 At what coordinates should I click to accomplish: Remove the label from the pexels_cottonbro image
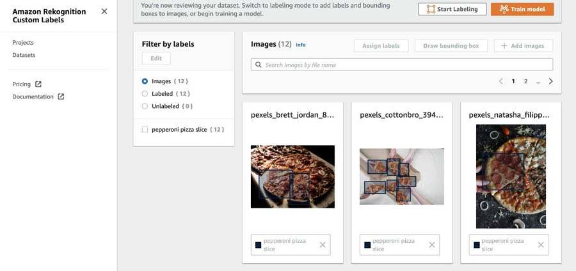[431, 245]
